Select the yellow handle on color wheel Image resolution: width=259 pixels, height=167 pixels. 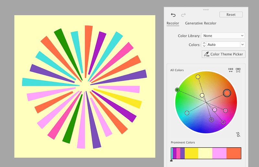pyautogui.click(x=198, y=77)
